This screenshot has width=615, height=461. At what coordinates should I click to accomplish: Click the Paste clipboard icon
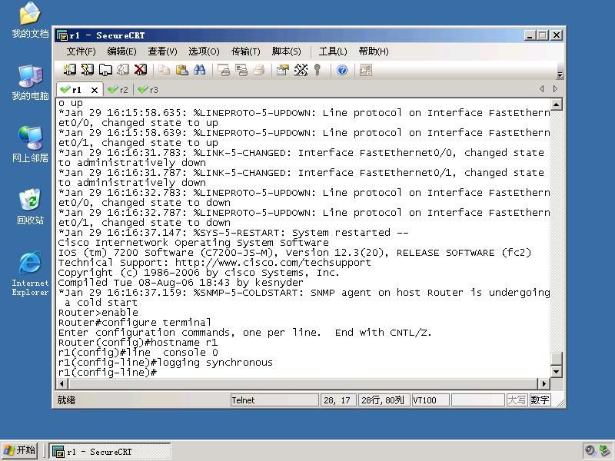pyautogui.click(x=181, y=70)
